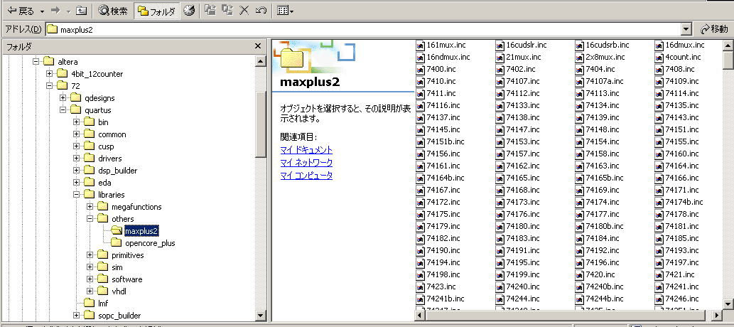
Task: Click the 74246.inc file name
Action: [682, 299]
